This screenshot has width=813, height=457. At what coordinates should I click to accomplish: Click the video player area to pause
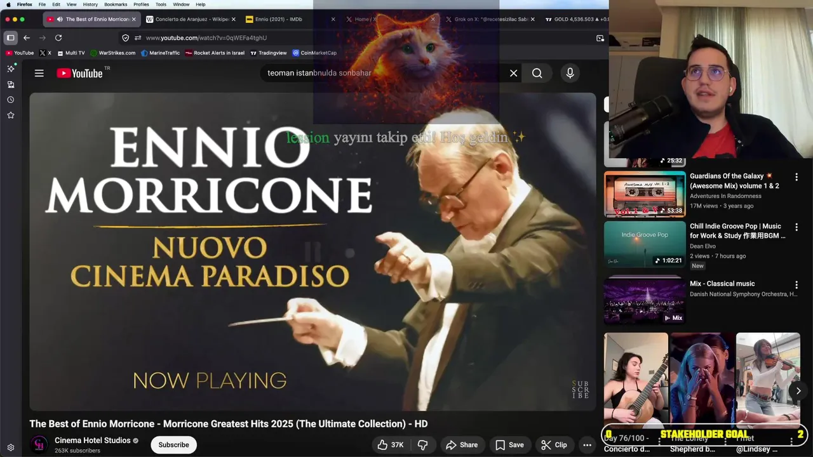pyautogui.click(x=312, y=252)
